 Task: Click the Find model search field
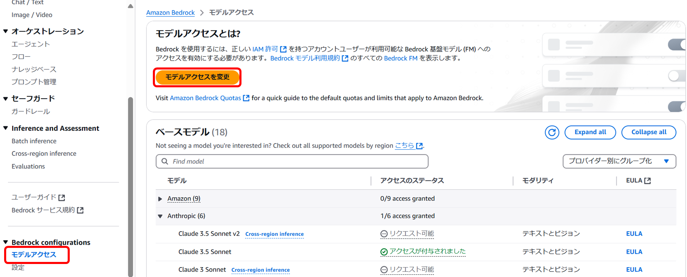click(292, 161)
